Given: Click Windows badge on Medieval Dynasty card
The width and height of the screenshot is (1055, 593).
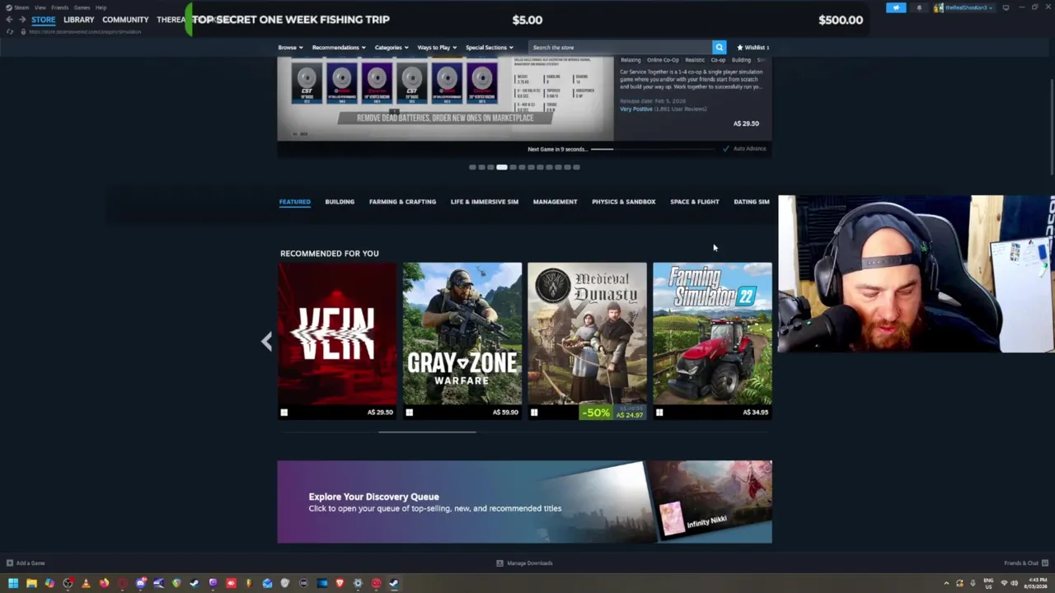Looking at the screenshot, I should point(534,413).
